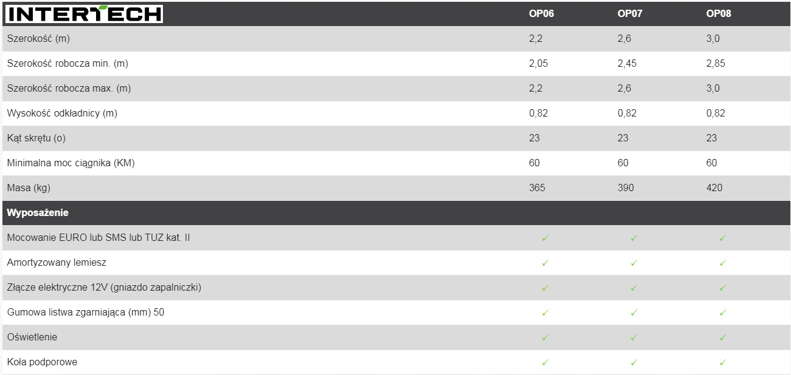Click the Intertech logo
The height and width of the screenshot is (375, 791).
coord(85,14)
